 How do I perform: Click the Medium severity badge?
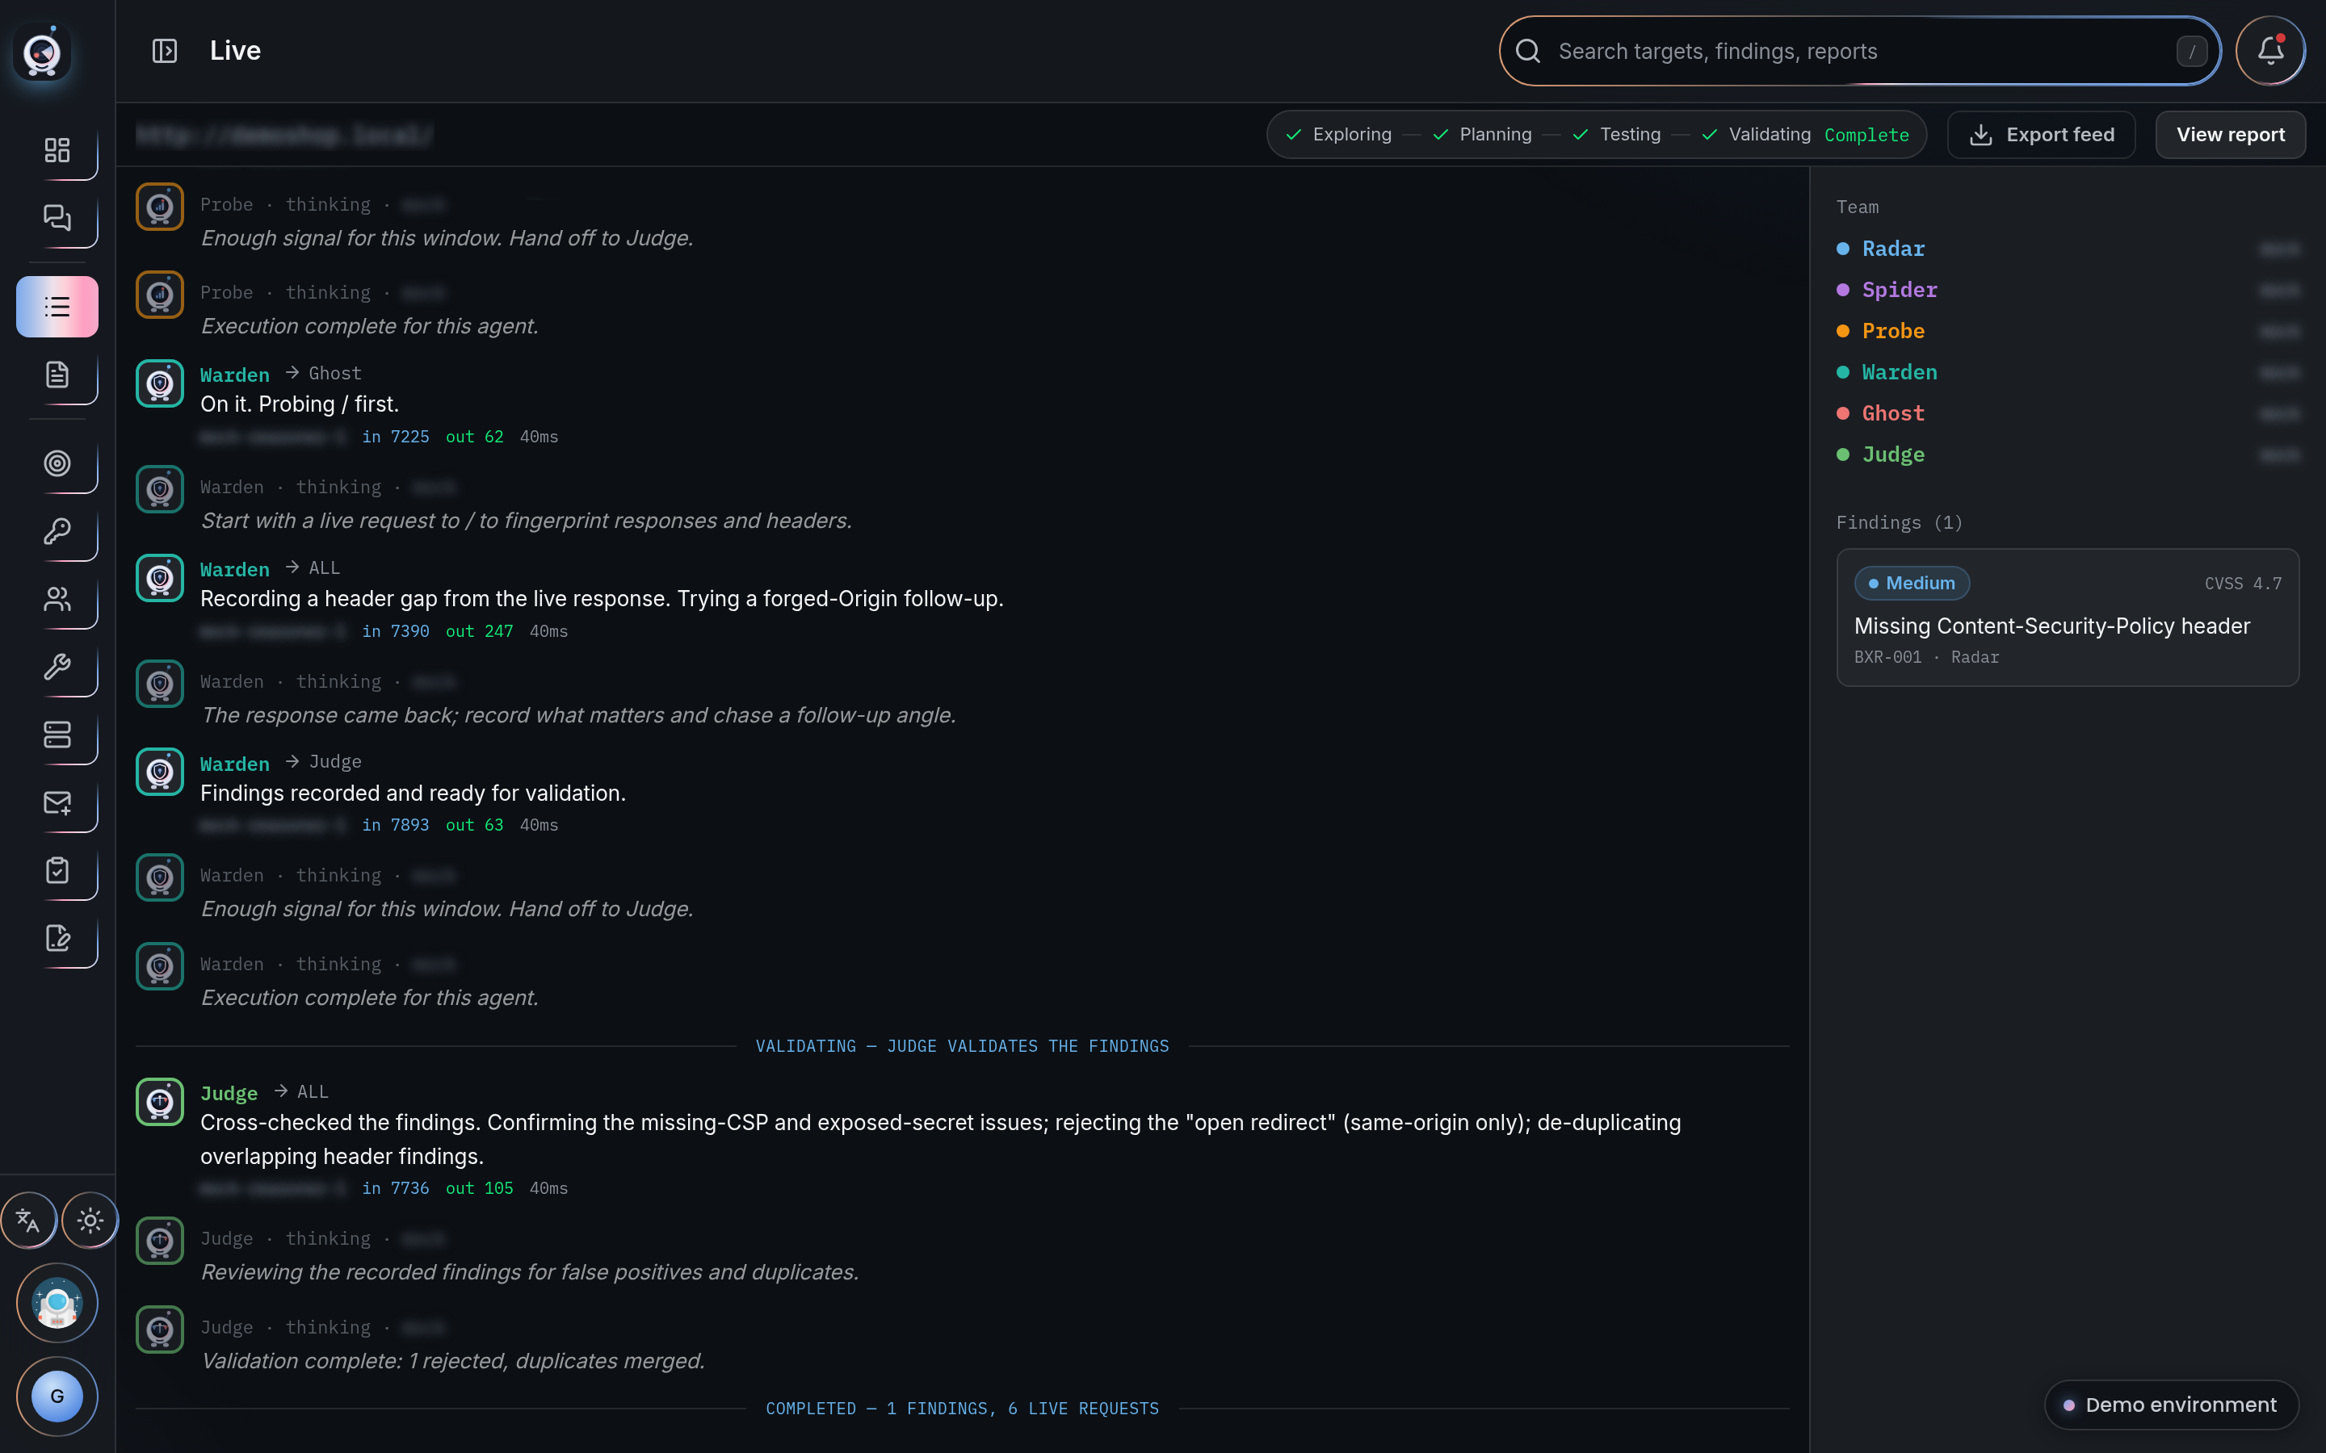[x=1911, y=584]
